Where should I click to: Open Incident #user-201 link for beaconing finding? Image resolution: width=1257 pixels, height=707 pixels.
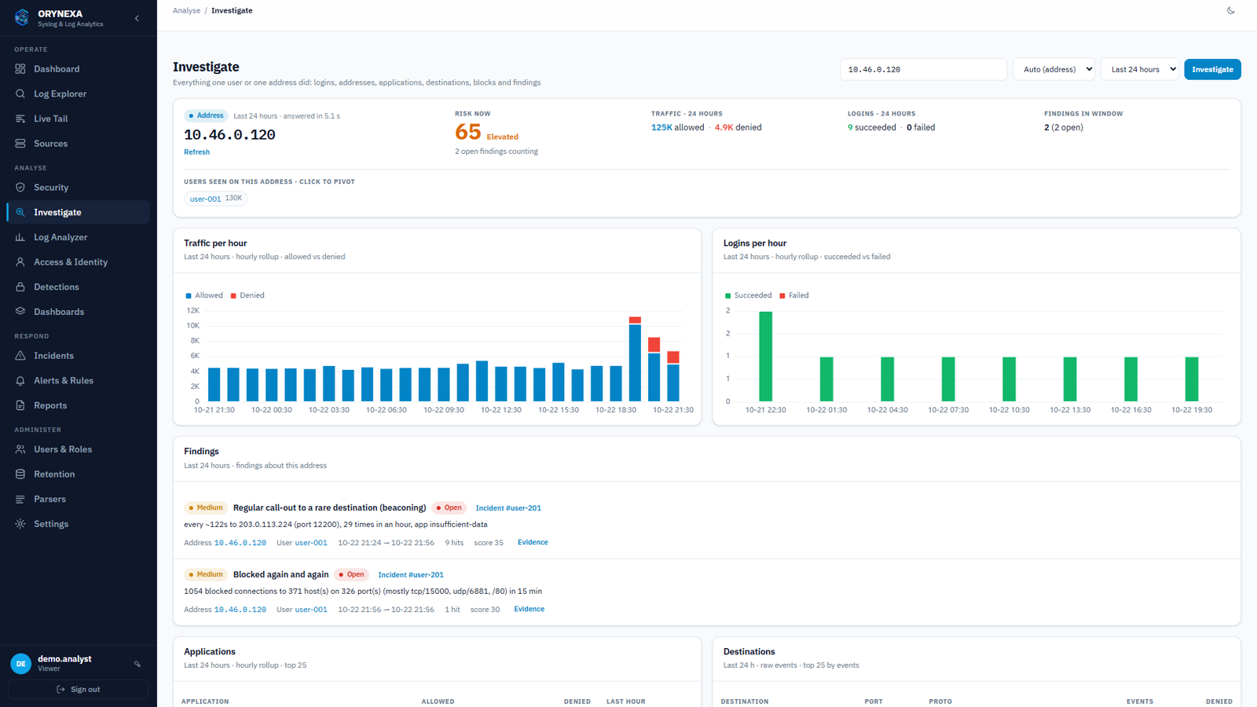pos(508,508)
